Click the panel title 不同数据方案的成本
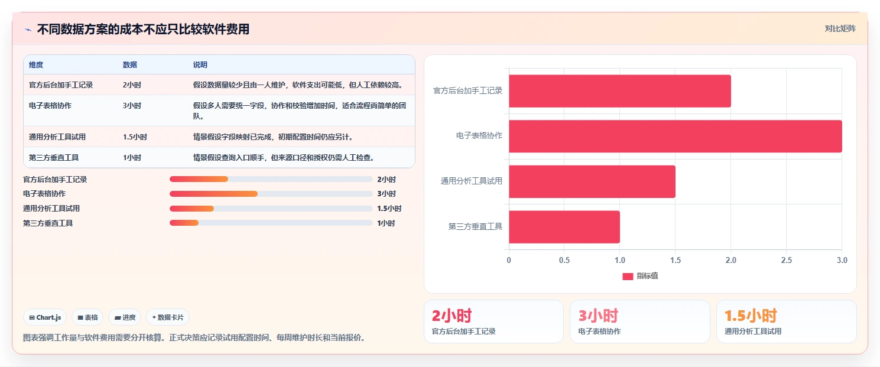The height and width of the screenshot is (367, 880). click(x=143, y=29)
